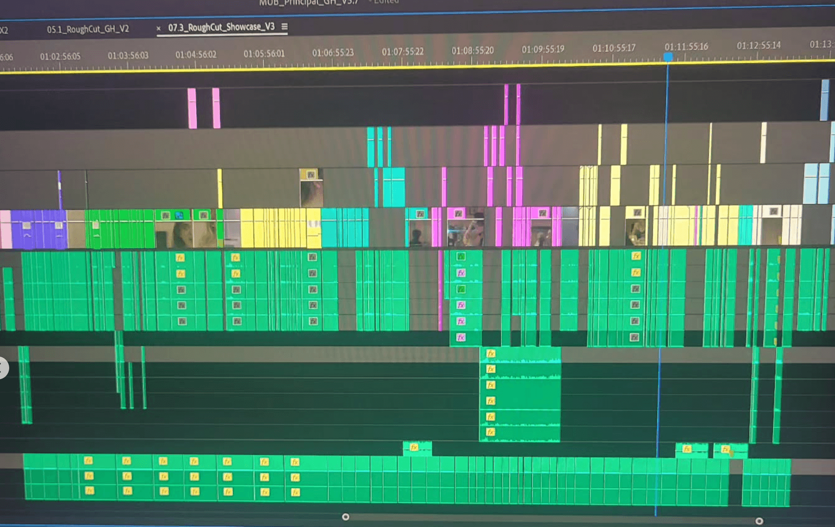Click fx badge on yellow clip with thumbnail
This screenshot has height=527, width=835.
(637, 212)
